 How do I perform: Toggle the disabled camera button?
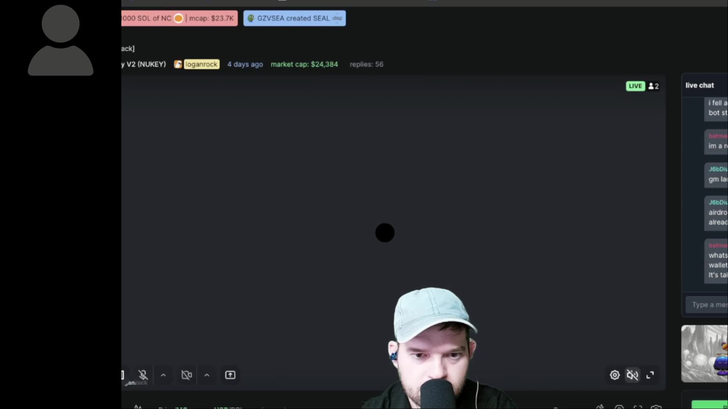tap(187, 375)
